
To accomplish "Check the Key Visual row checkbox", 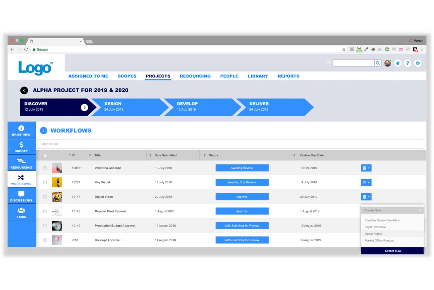I will [x=45, y=182].
